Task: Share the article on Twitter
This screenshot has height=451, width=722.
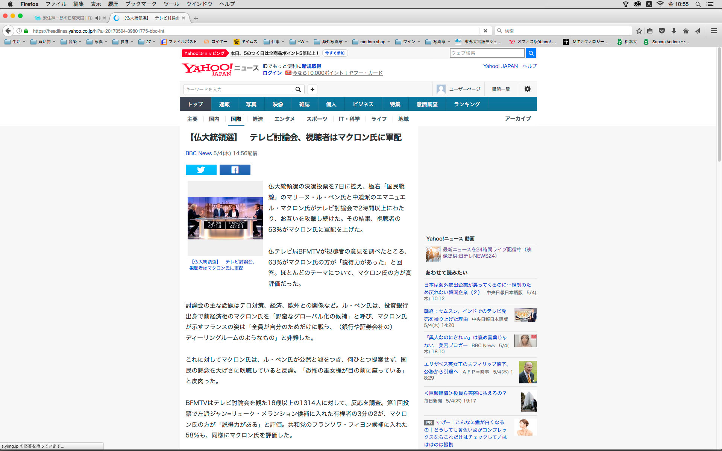Action: click(201, 170)
